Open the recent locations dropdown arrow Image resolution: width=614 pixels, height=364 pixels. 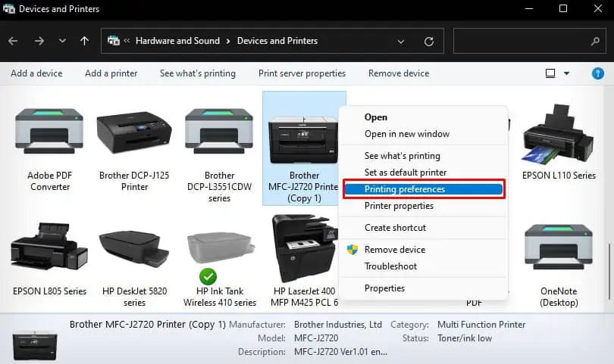(x=62, y=41)
